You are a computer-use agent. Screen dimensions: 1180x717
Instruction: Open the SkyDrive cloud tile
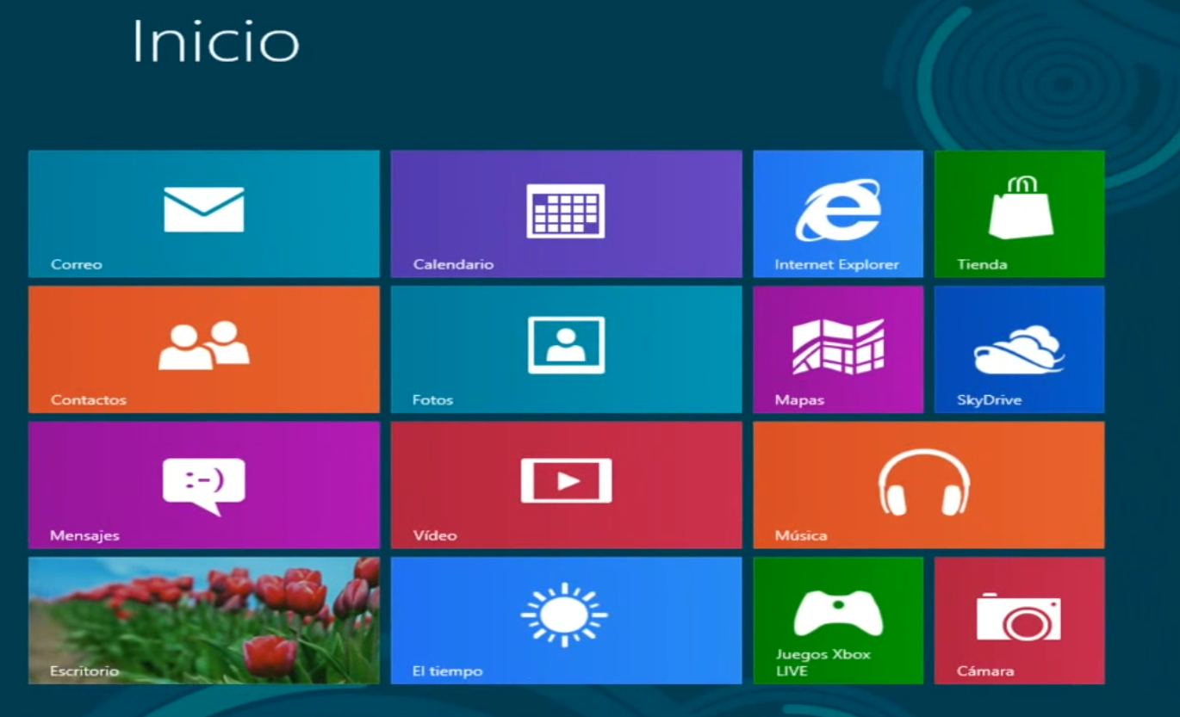pyautogui.click(x=1020, y=349)
